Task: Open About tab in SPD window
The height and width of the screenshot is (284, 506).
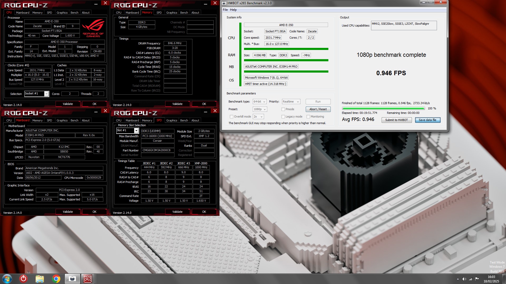Action: click(x=195, y=120)
